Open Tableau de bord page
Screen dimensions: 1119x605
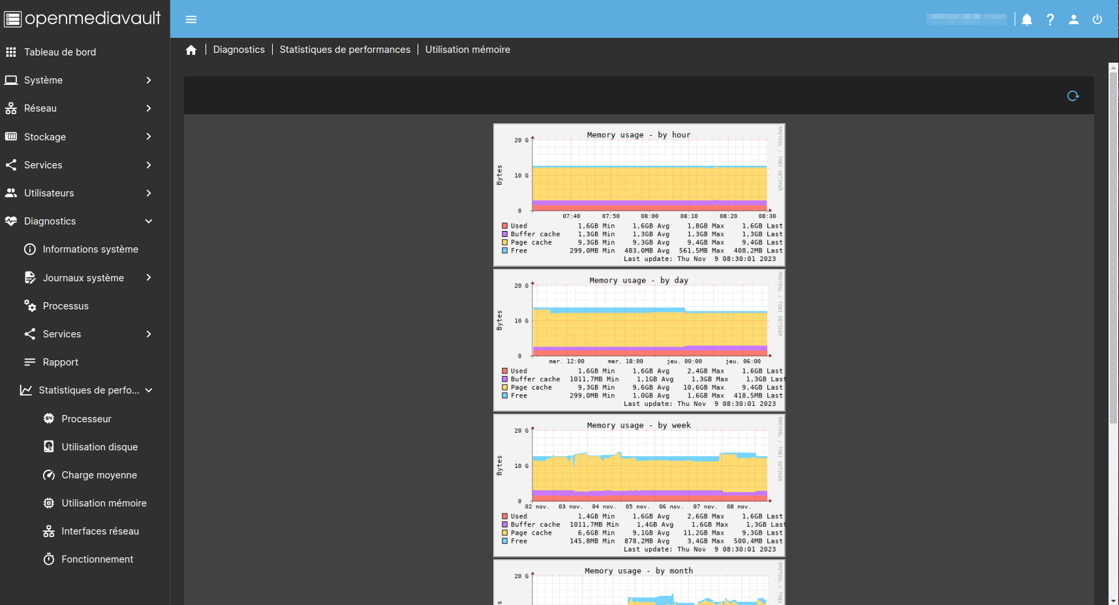[x=60, y=52]
